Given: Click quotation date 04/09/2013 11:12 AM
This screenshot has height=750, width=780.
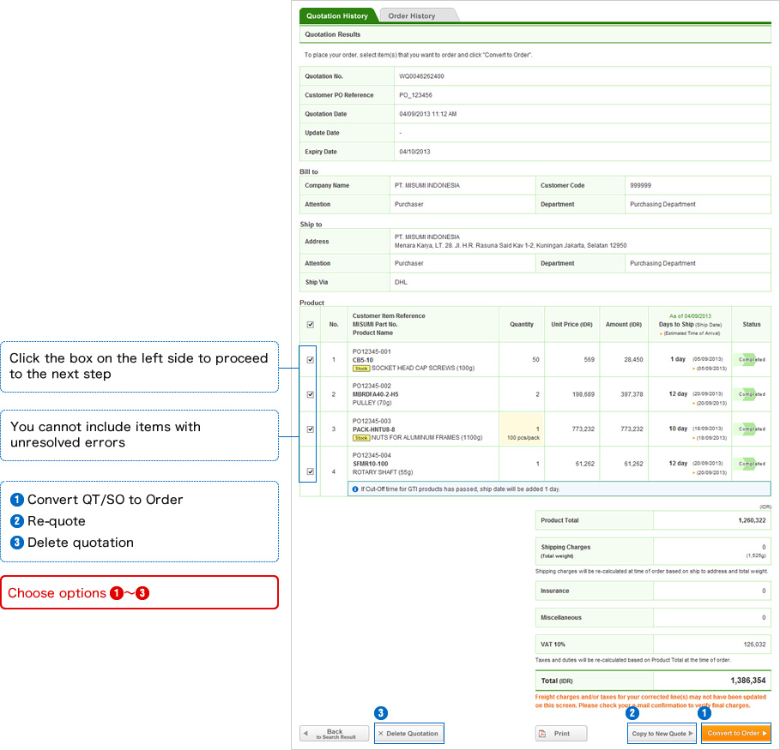Looking at the screenshot, I should tap(428, 114).
